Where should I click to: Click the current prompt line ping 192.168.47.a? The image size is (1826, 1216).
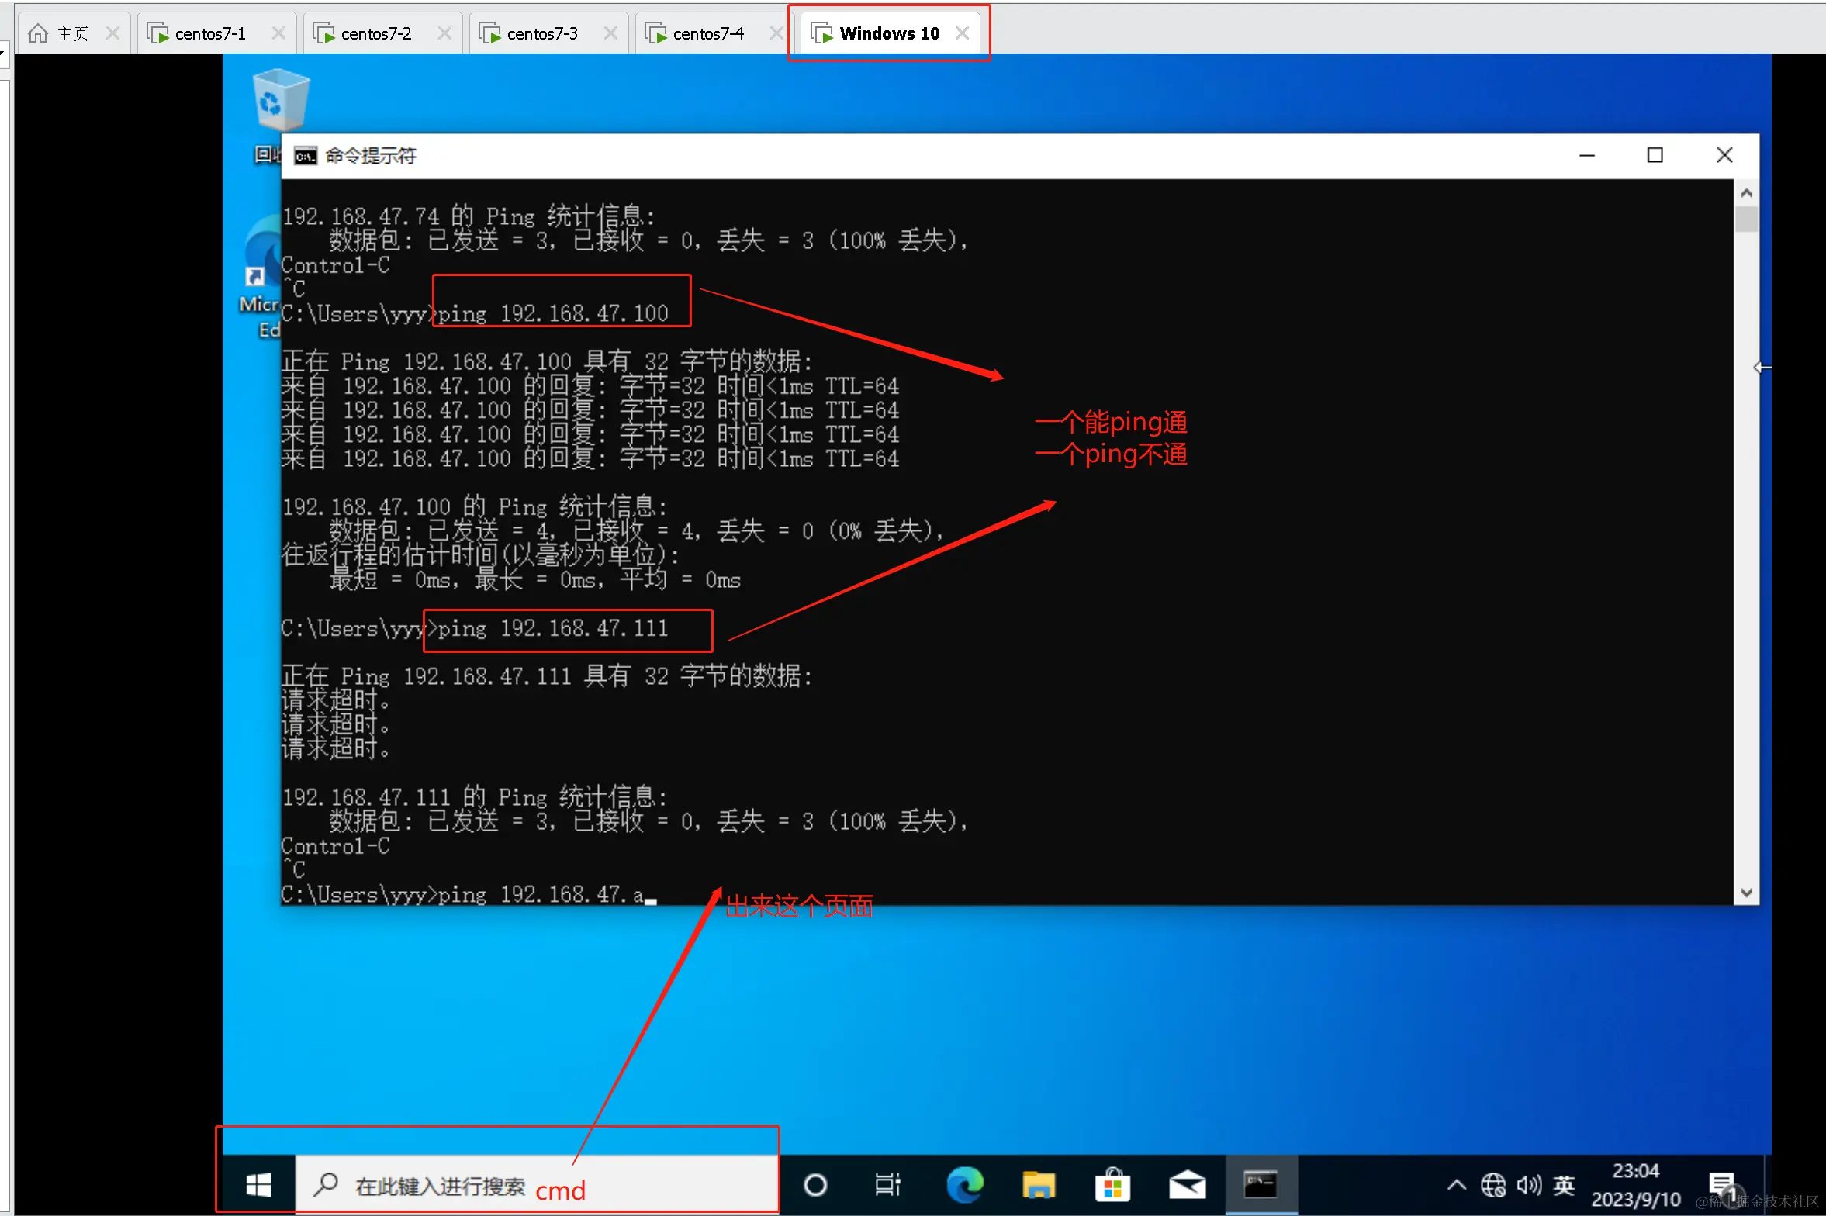pyautogui.click(x=469, y=894)
